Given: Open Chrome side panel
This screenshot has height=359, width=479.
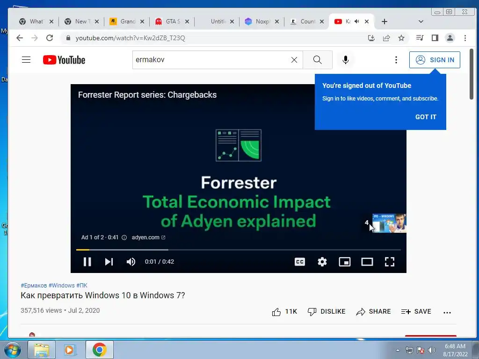Looking at the screenshot, I should click(435, 38).
